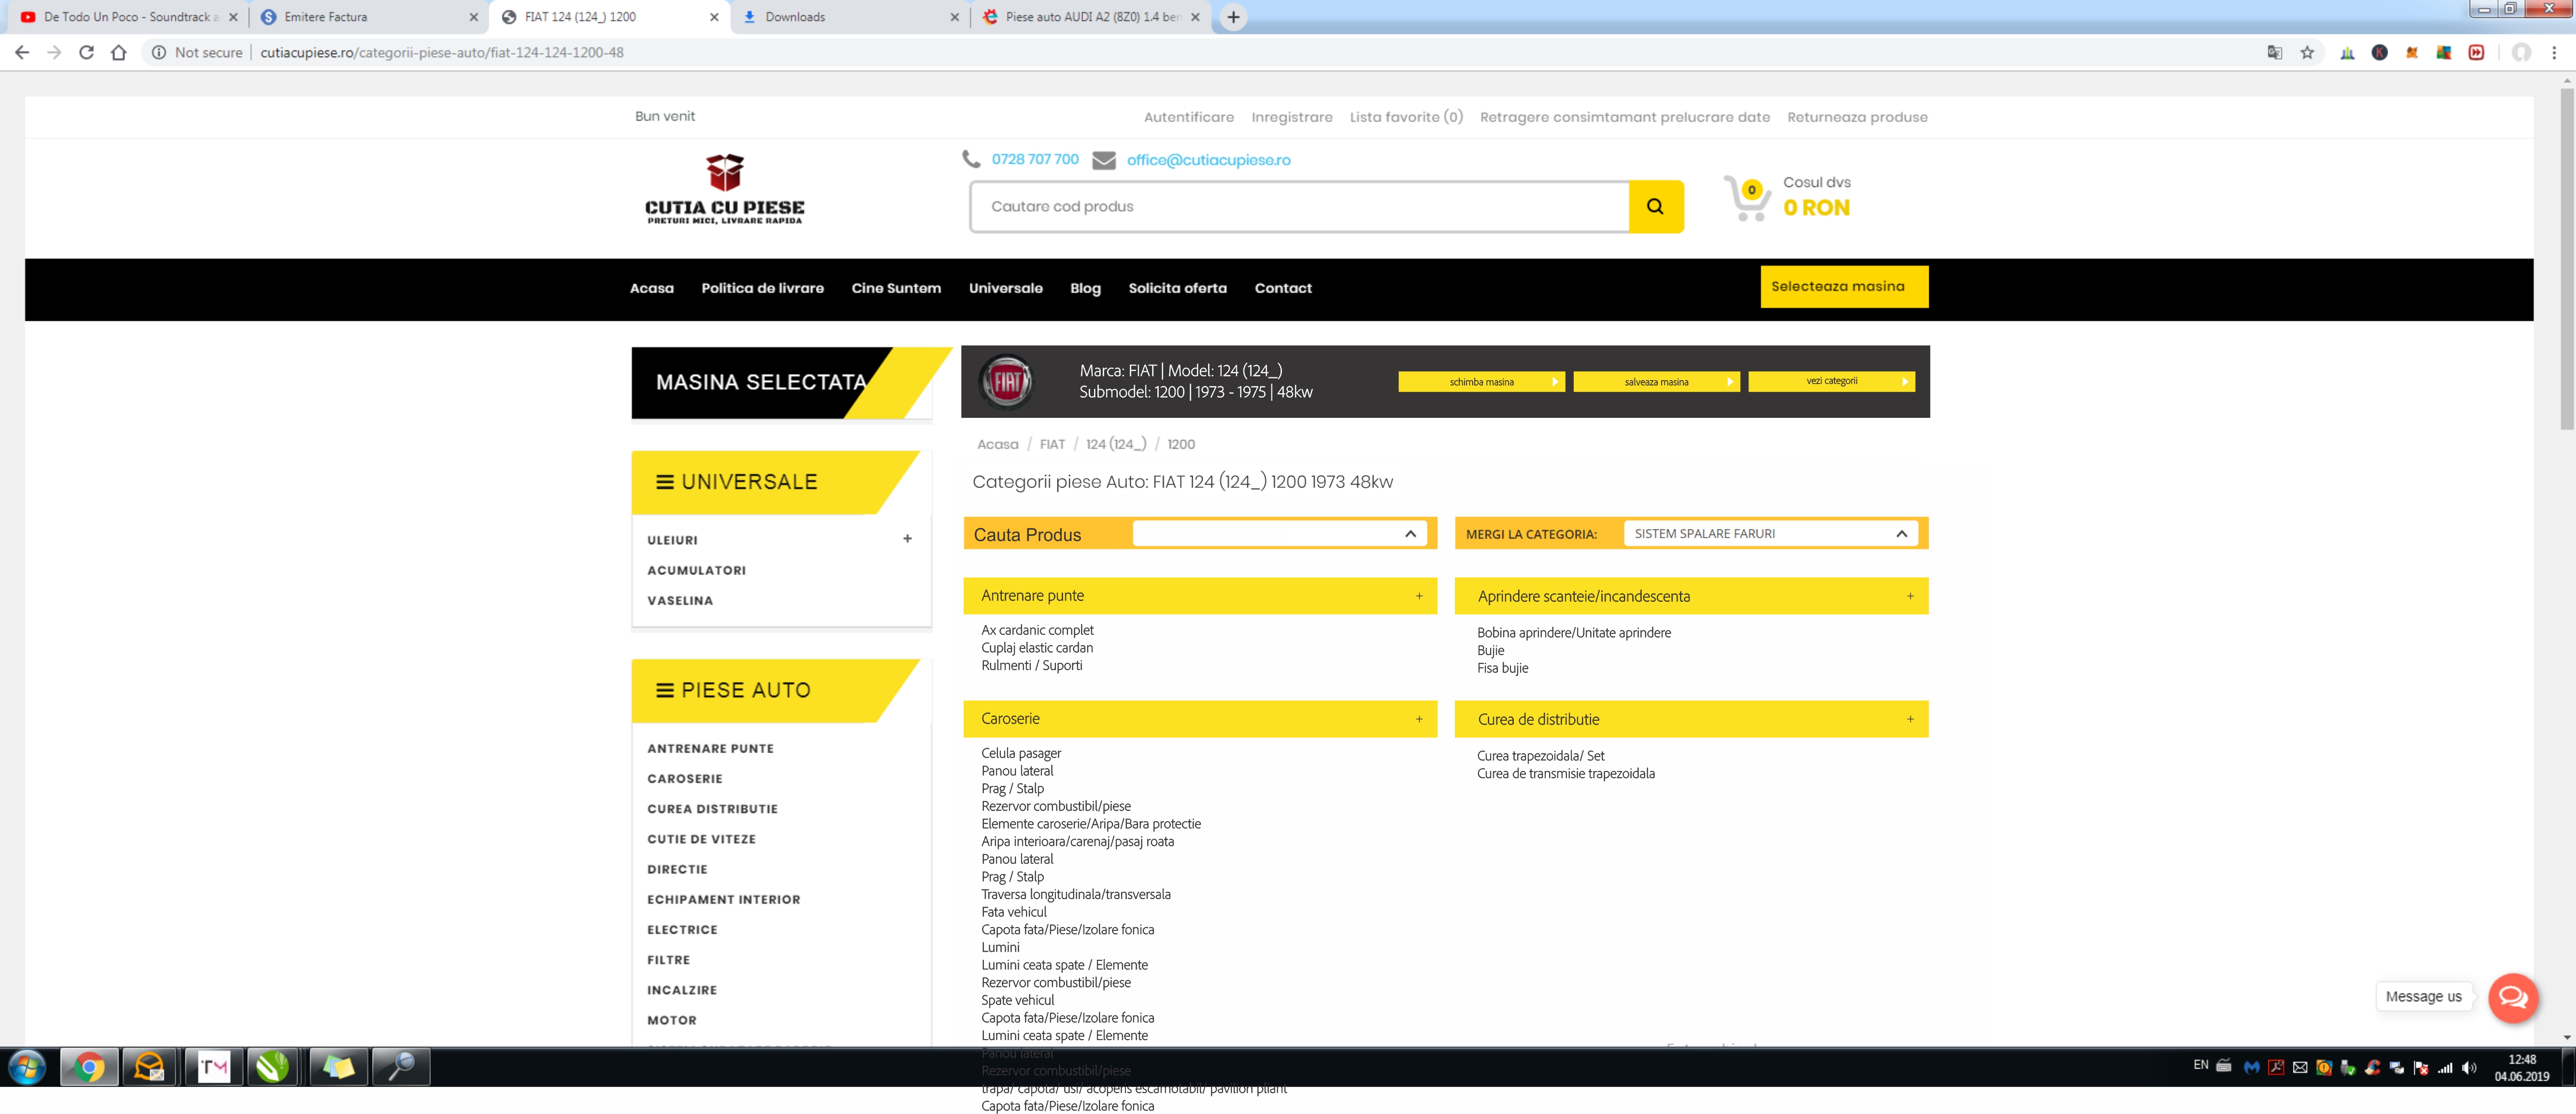The image size is (2576, 1114).
Task: Bookmark page with the star icon
Action: (x=2307, y=52)
